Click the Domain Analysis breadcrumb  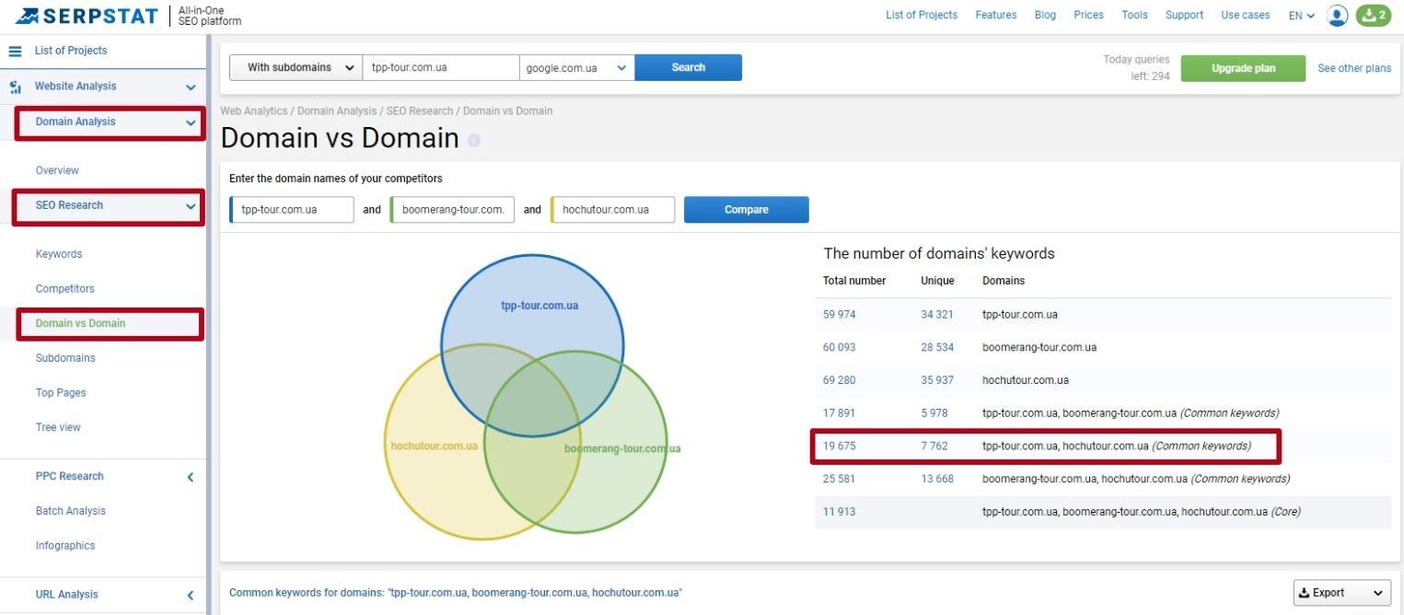[x=337, y=111]
